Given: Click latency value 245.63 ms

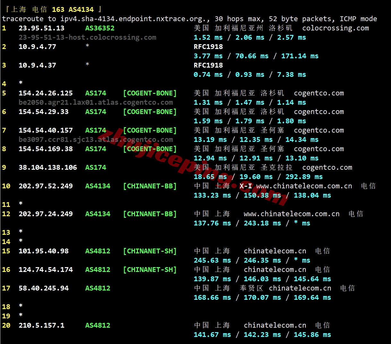Looking at the screenshot, I should (212, 260).
